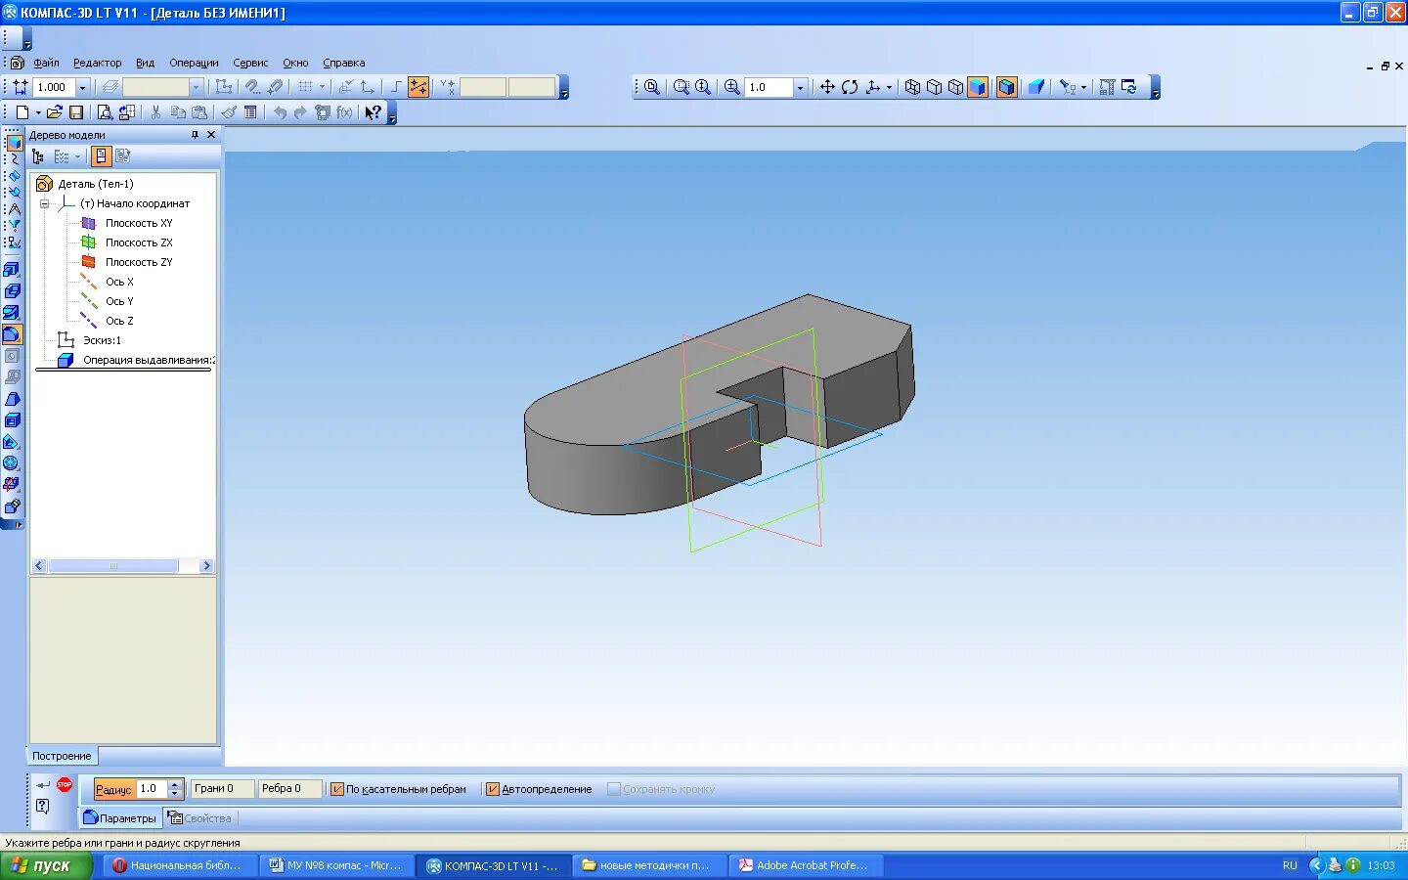This screenshot has height=880, width=1408.
Task: Select the Pan (move) view tool
Action: (x=827, y=87)
